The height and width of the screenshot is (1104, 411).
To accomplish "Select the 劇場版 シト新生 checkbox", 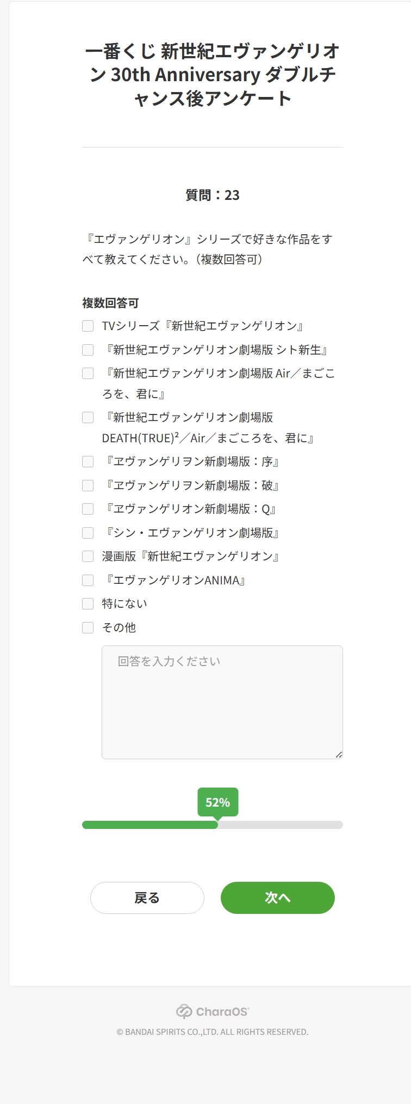I will 88,350.
